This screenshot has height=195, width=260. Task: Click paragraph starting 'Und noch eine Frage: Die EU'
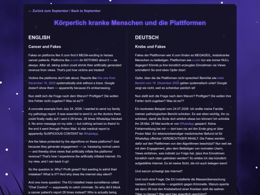[182, 186]
